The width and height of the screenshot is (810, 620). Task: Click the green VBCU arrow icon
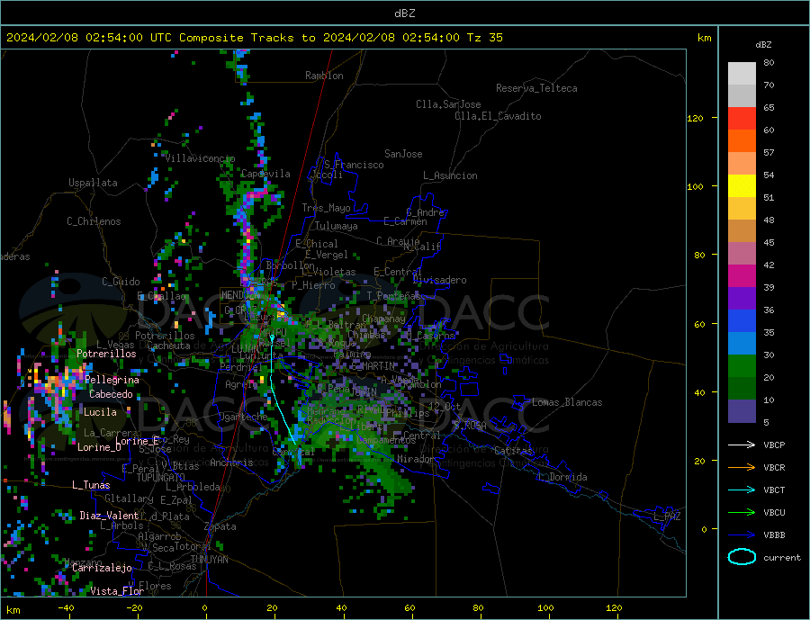(742, 513)
